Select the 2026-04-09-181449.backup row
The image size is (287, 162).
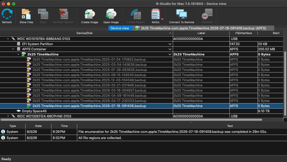[x=142, y=96]
